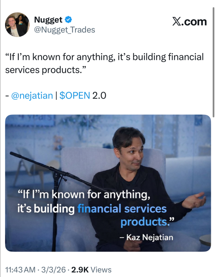Viewport: 216px width, 277px height.
Task: Click the Kaz Nejatian caption in image
Action: pyautogui.click(x=146, y=237)
